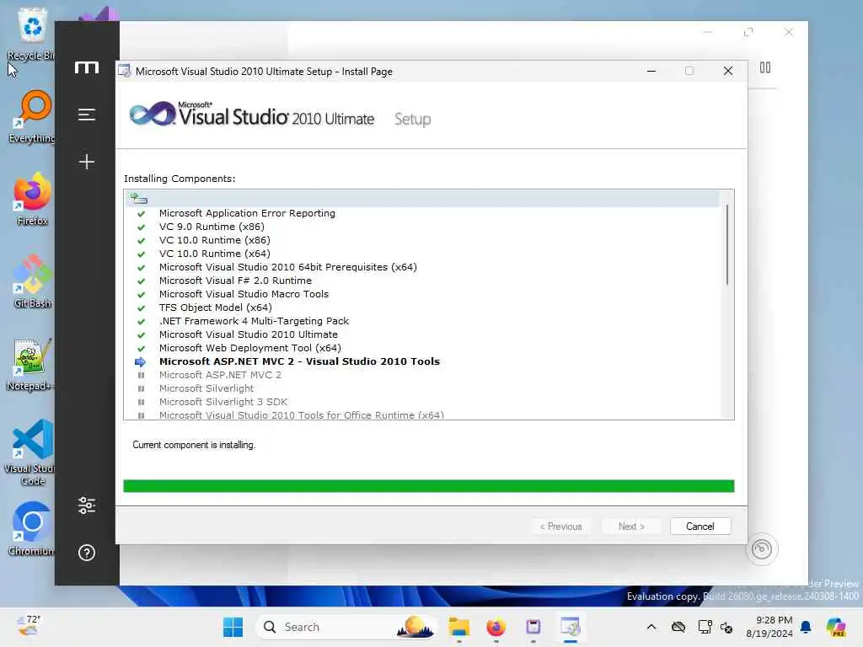This screenshot has width=863, height=647.
Task: Click the Copilot preview icon in taskbar
Action: tap(836, 627)
